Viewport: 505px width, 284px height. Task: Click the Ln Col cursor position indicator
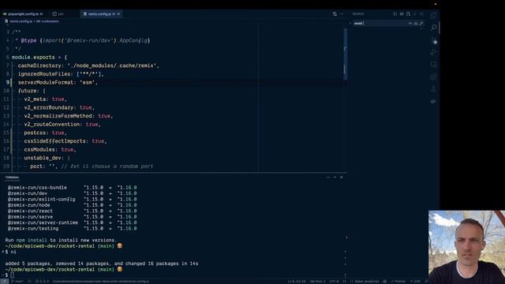click(x=297, y=282)
